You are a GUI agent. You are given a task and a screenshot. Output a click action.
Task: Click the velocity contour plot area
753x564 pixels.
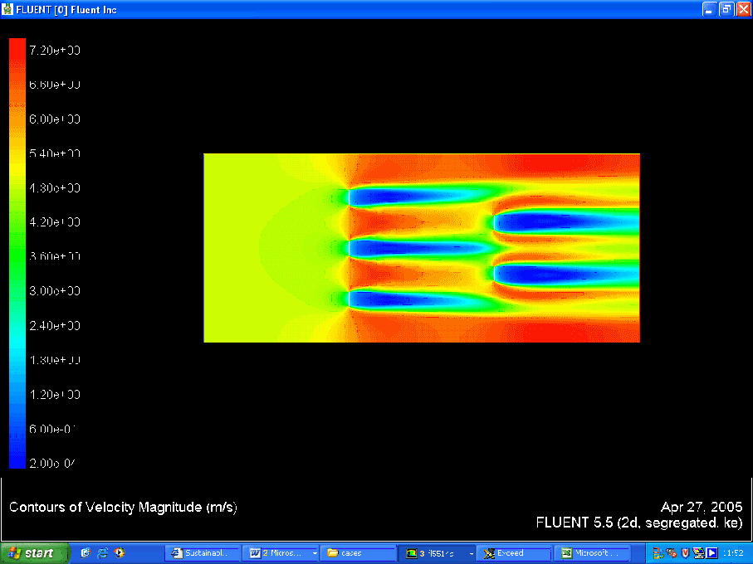tap(421, 247)
